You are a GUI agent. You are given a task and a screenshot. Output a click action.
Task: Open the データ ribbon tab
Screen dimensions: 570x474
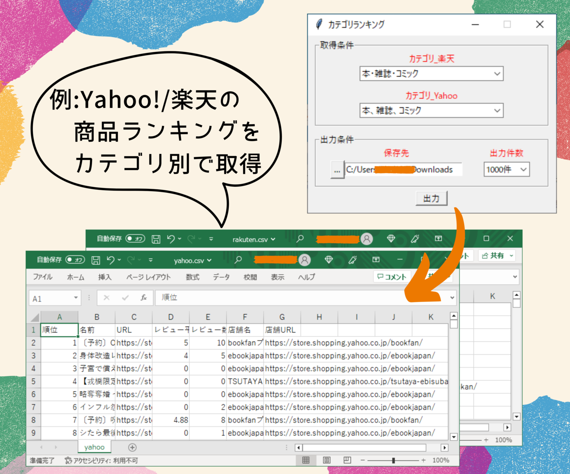pyautogui.click(x=221, y=277)
